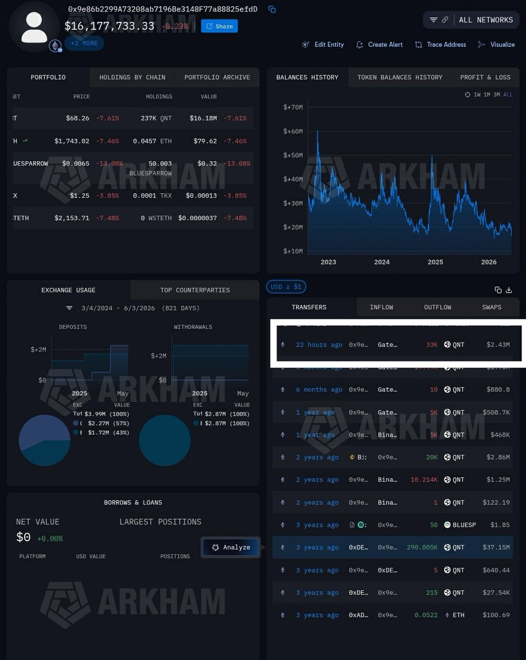This screenshot has width=526, height=660.
Task: Set balance chart range to ALL
Action: tap(508, 95)
